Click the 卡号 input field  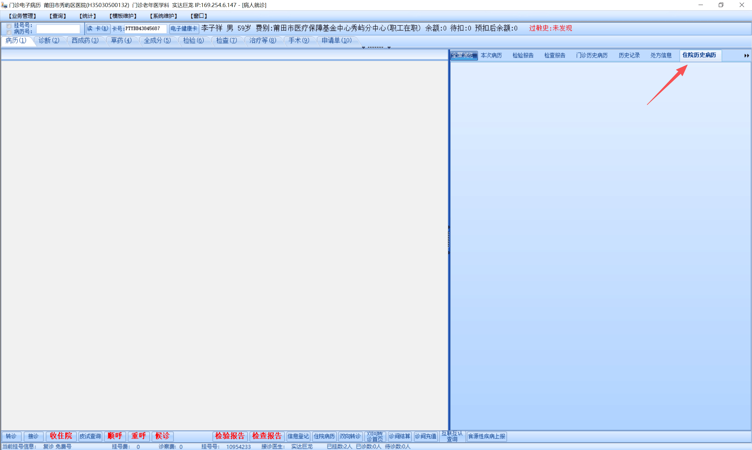pos(145,28)
